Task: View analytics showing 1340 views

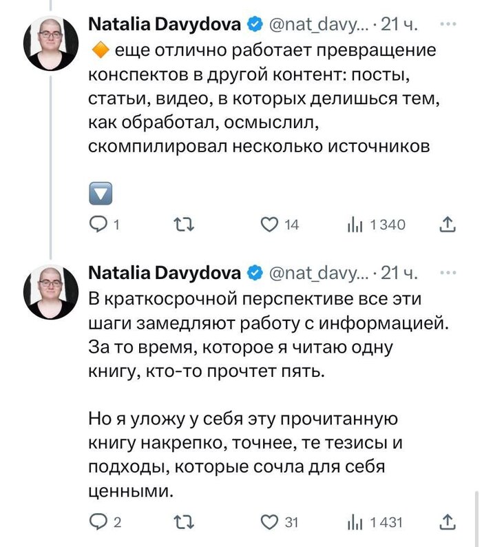Action: (355, 224)
